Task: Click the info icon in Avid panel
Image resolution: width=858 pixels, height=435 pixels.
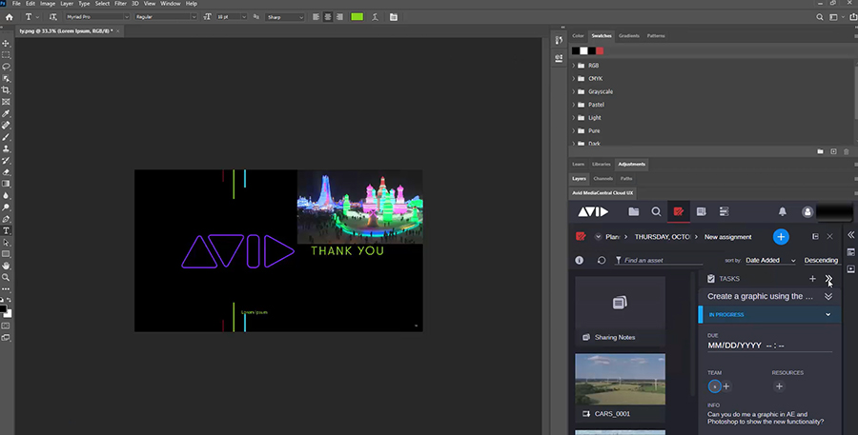Action: tap(579, 260)
